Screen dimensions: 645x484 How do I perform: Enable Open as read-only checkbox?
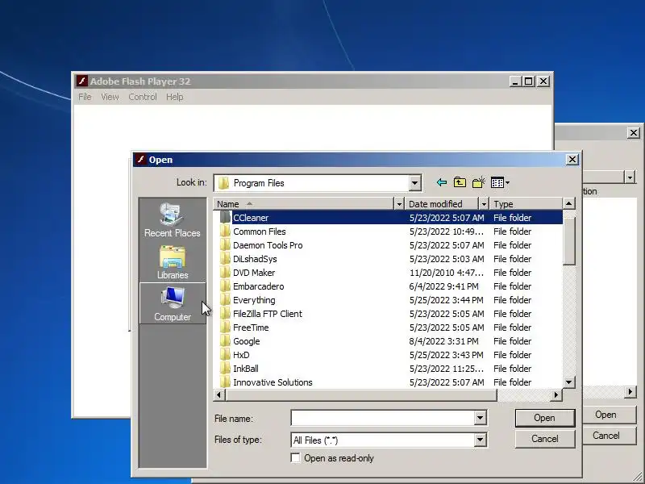[295, 457]
